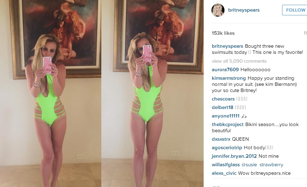
Task: Open the 153k likes list
Action: click(223, 33)
